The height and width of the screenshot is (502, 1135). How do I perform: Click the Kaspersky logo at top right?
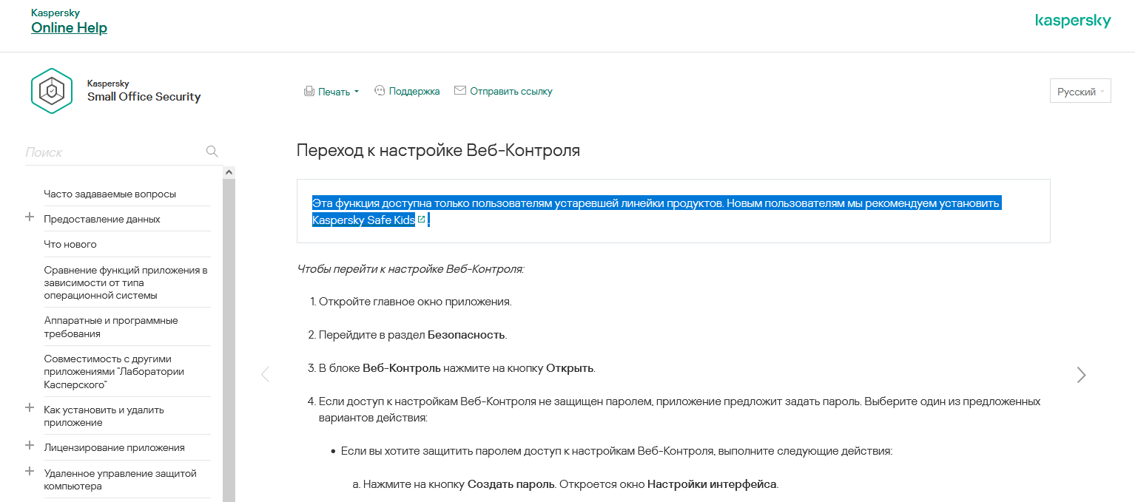click(1073, 21)
